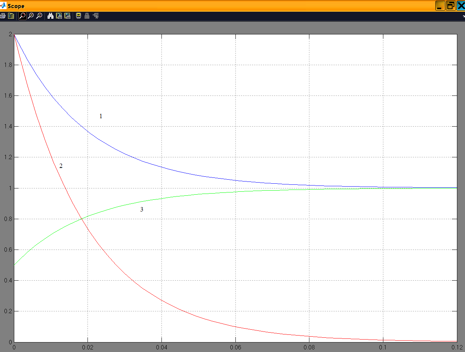
Task: Click the 1.8 y-axis tick label
Action: tap(8, 65)
